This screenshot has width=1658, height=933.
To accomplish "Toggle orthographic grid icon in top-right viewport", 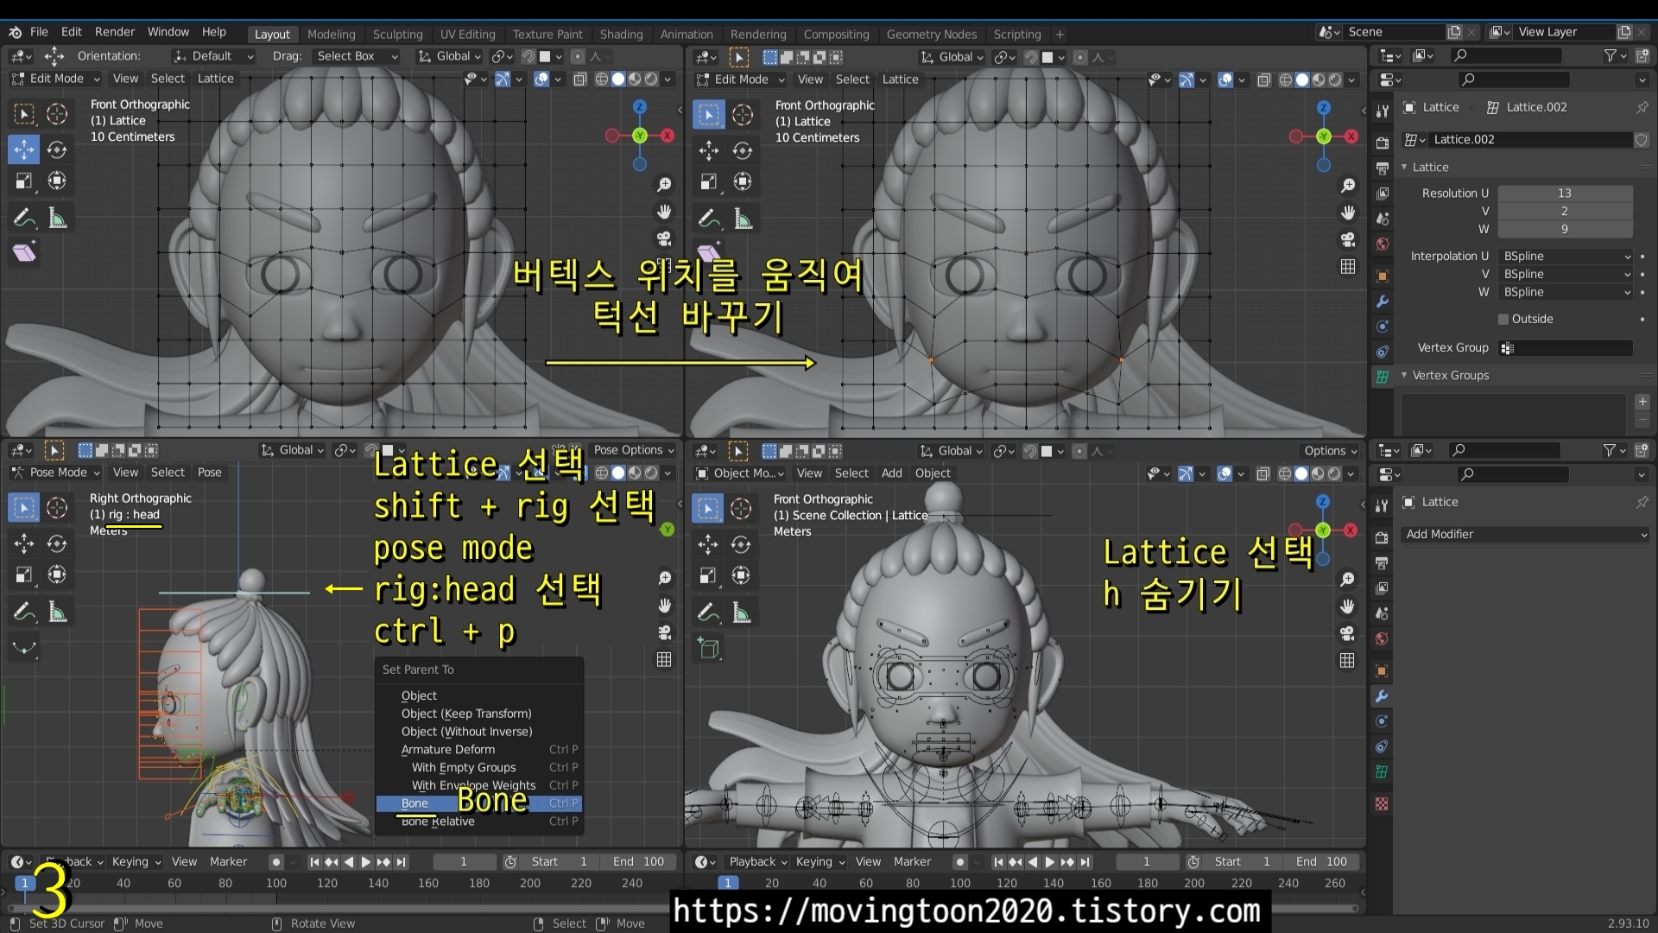I will click(1348, 267).
